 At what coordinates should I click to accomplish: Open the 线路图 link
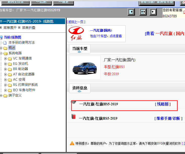tap(163, 104)
